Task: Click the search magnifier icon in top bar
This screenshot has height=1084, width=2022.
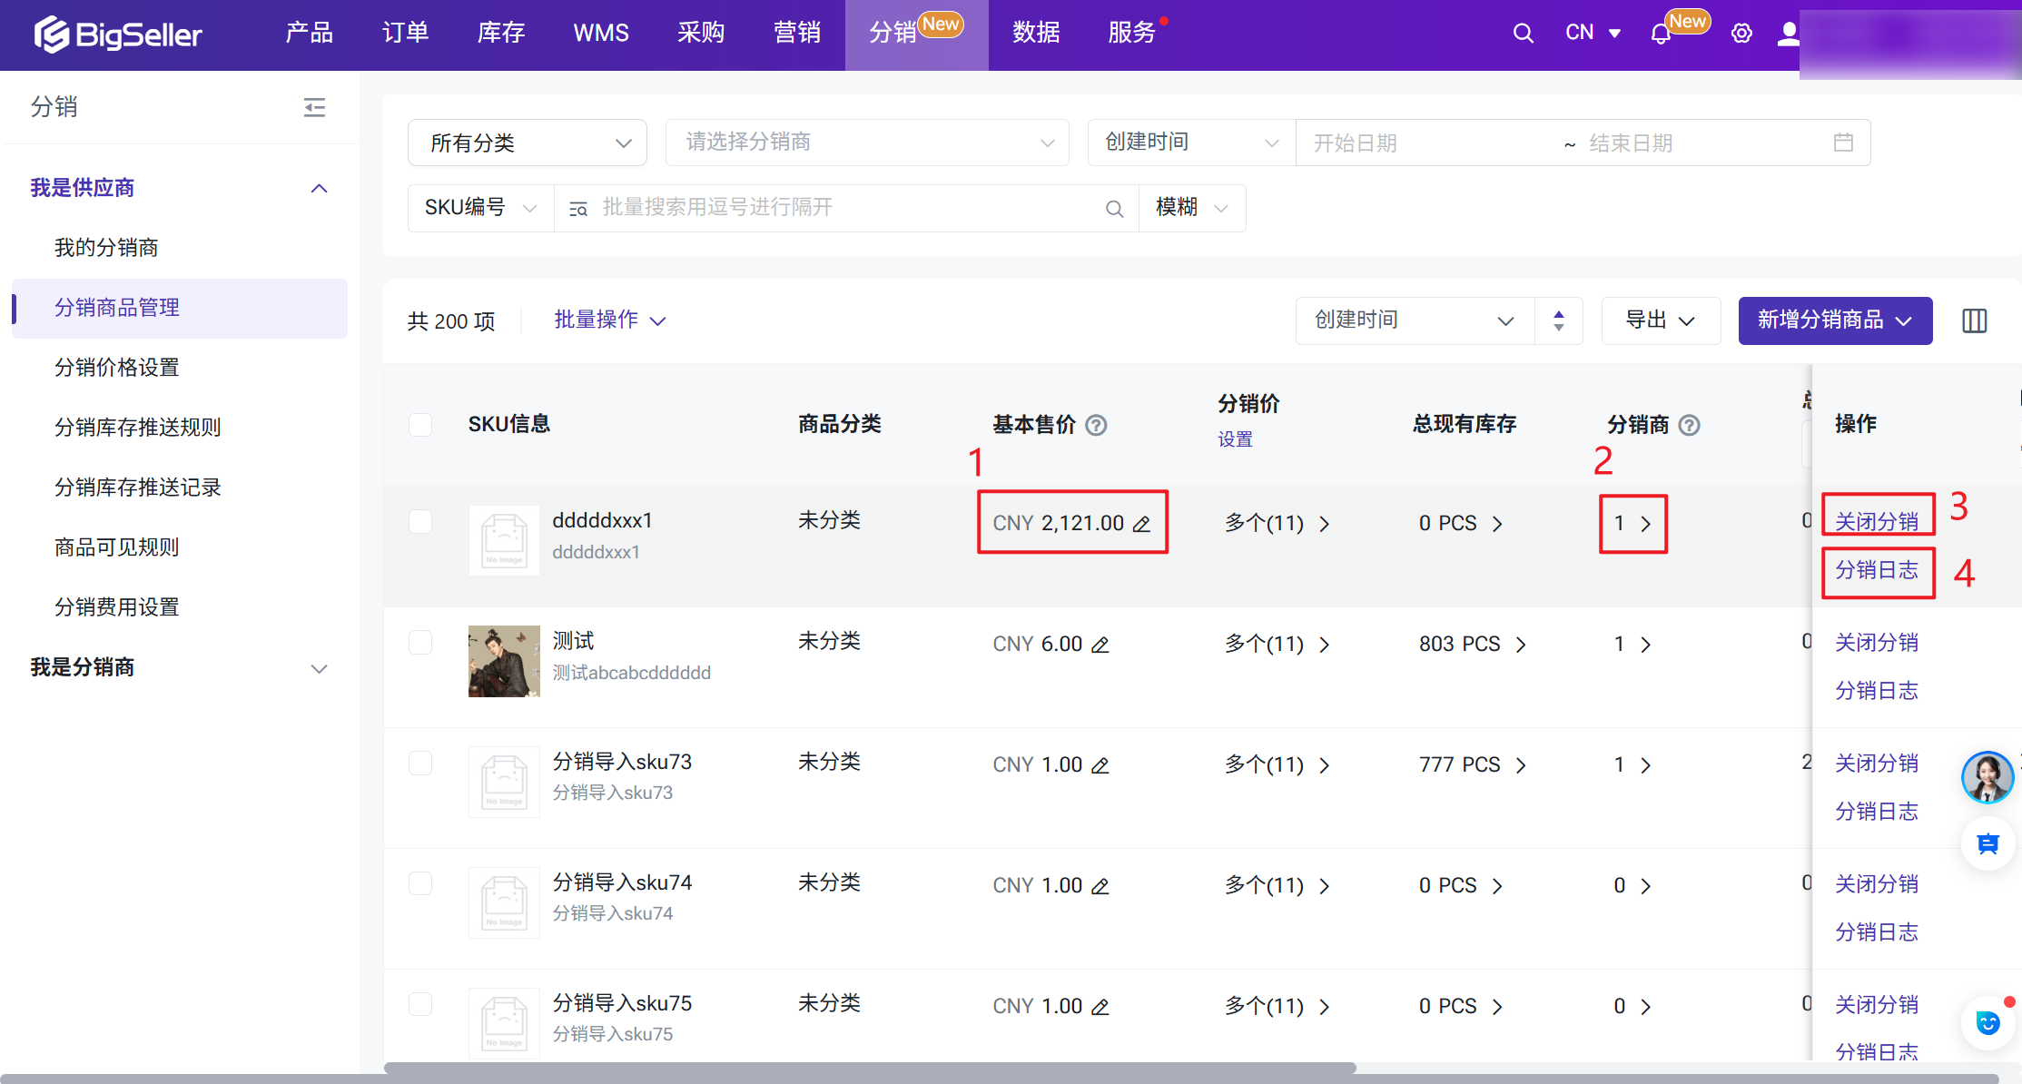Action: pos(1523,34)
